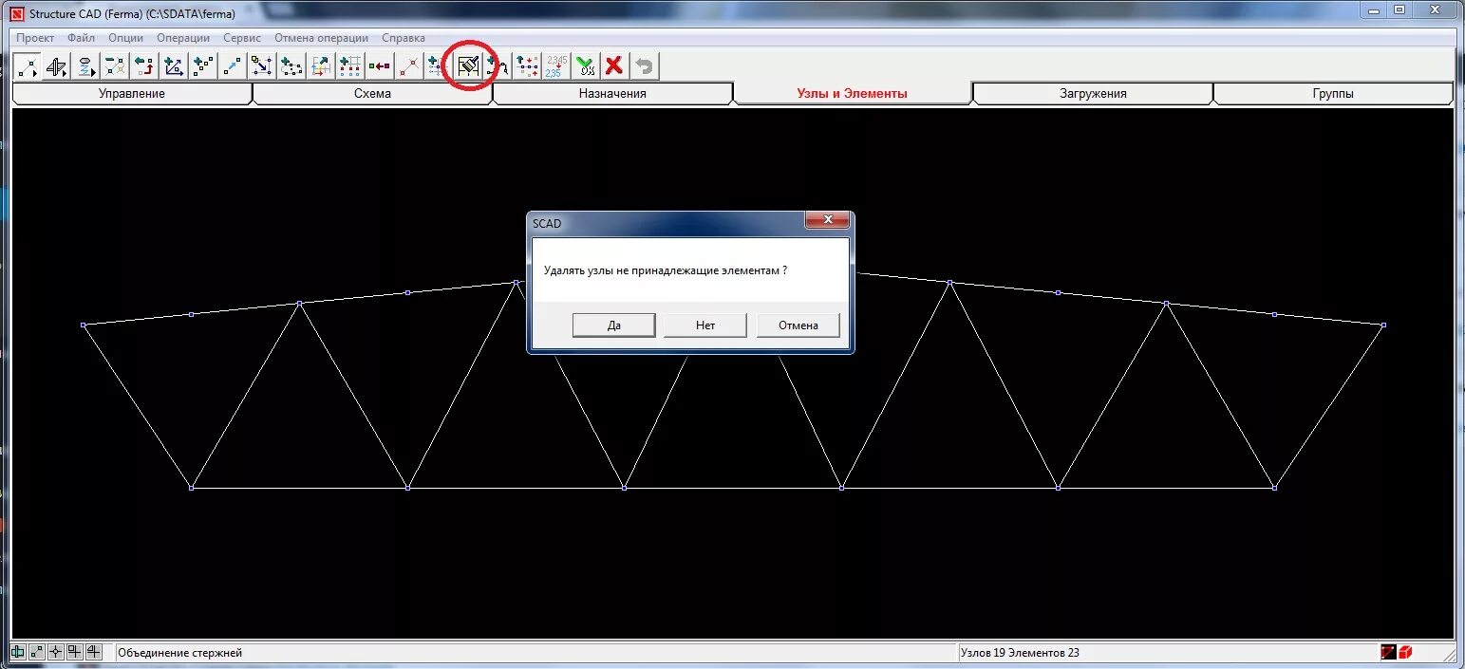The width and height of the screenshot is (1465, 669).
Task: Click the red line with cross icon
Action: click(x=409, y=66)
